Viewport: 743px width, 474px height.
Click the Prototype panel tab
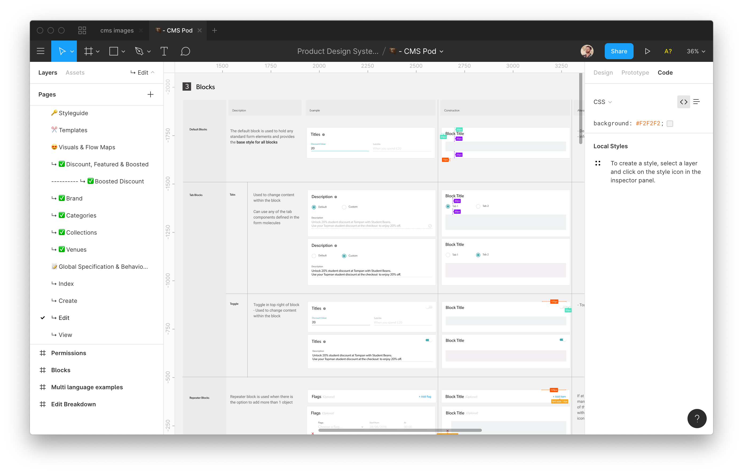[635, 73]
